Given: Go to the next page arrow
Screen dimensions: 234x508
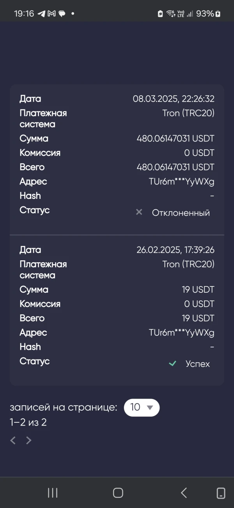Looking at the screenshot, I should [x=28, y=440].
